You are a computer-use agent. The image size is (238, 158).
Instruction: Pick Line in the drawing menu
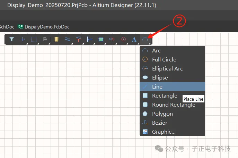172,86
